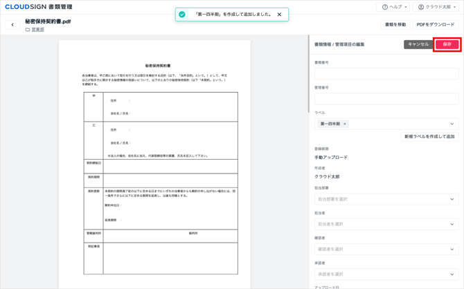
Task: Click the 秘密保持契約書.pdf file title
Action: point(48,21)
